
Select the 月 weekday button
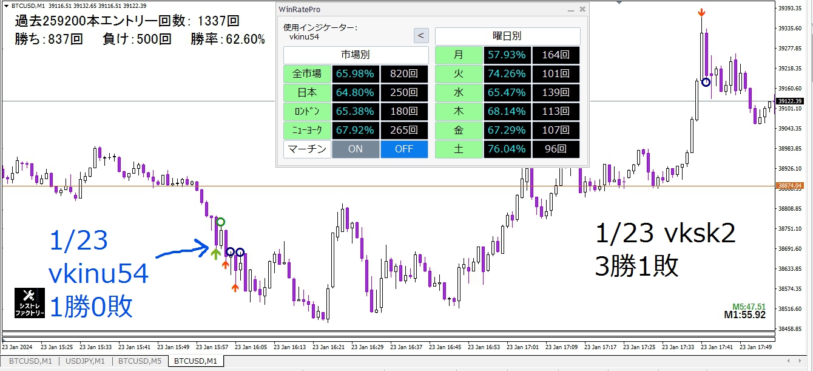pos(459,55)
